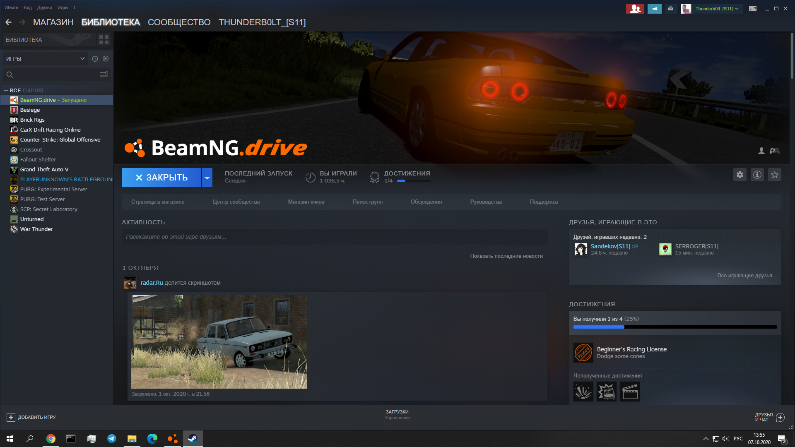Click the forward navigation arrow
This screenshot has height=447, width=795.
(x=22, y=22)
